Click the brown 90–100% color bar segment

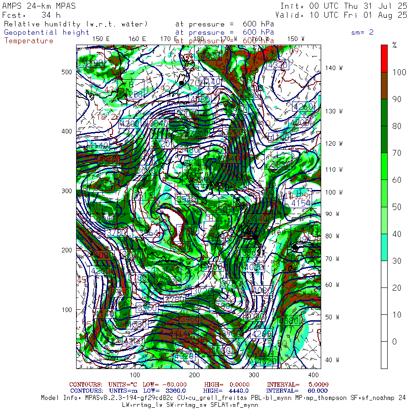(x=384, y=86)
